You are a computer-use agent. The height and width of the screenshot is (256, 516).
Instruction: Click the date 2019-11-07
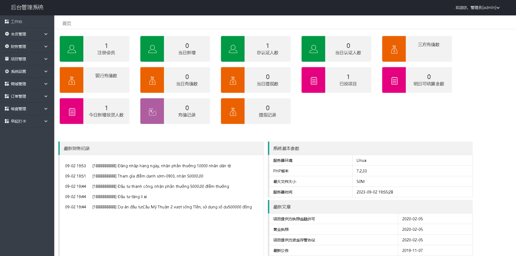[x=413, y=251]
